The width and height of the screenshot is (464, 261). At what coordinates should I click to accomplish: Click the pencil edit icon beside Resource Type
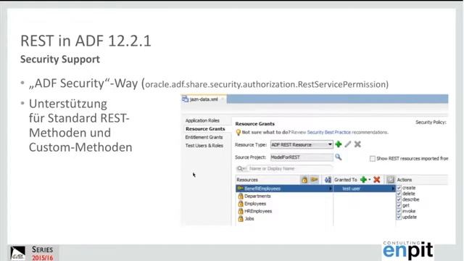pyautogui.click(x=348, y=144)
